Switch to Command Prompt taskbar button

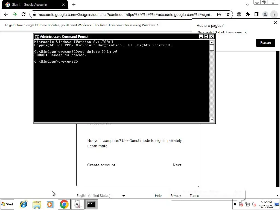pyautogui.click(x=91, y=204)
